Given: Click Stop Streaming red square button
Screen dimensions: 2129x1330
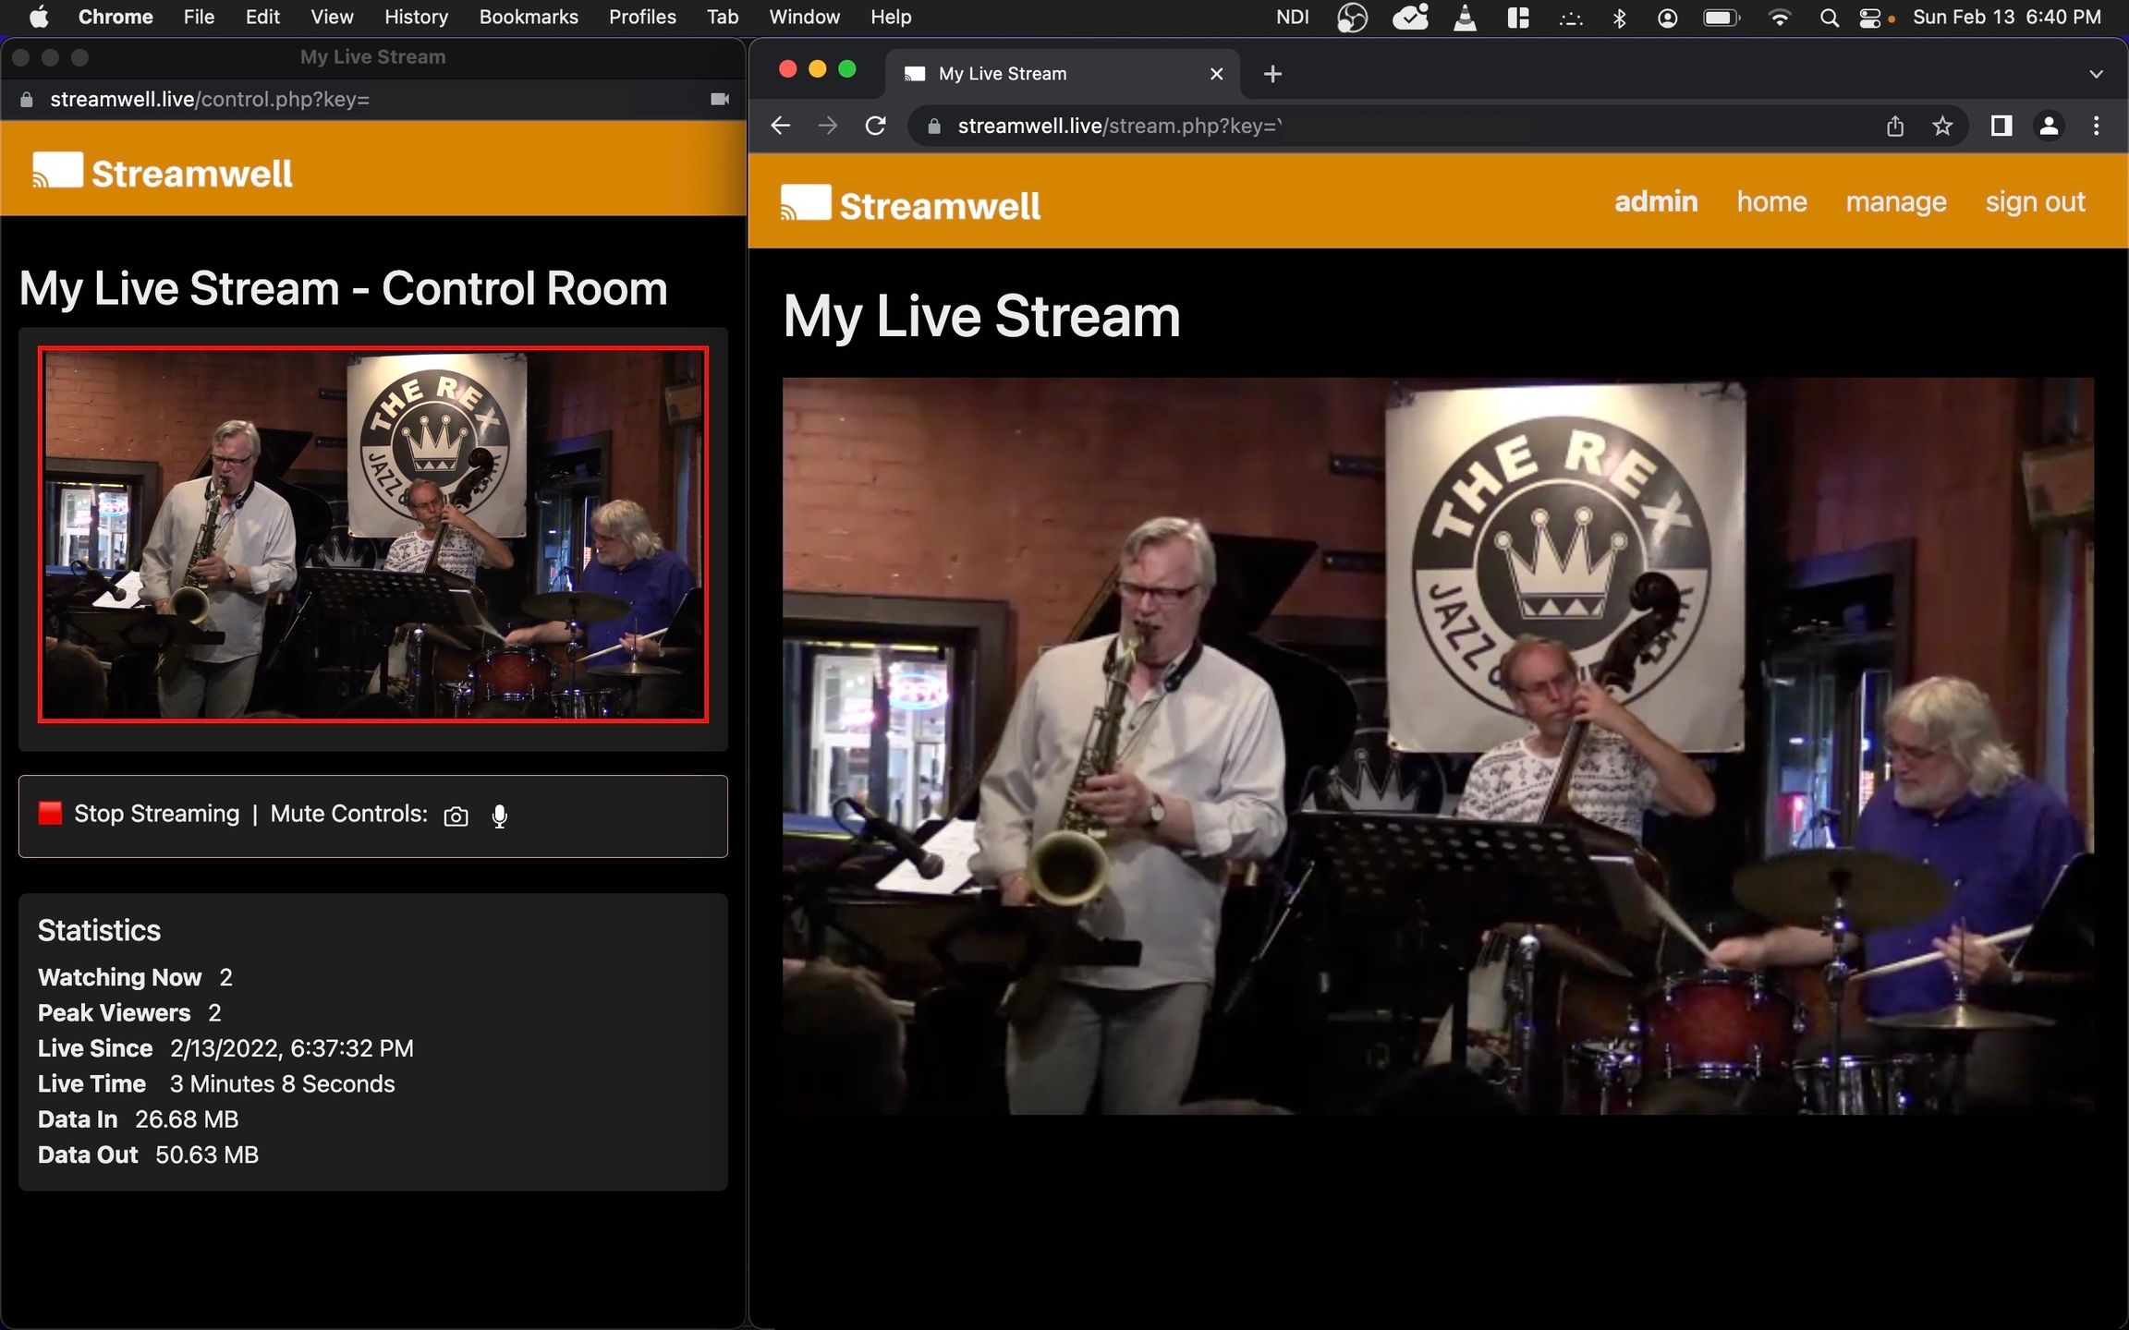Looking at the screenshot, I should click(50, 813).
